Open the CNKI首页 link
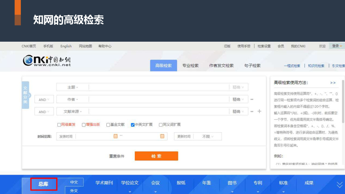This screenshot has width=345, height=194. pyautogui.click(x=29, y=46)
